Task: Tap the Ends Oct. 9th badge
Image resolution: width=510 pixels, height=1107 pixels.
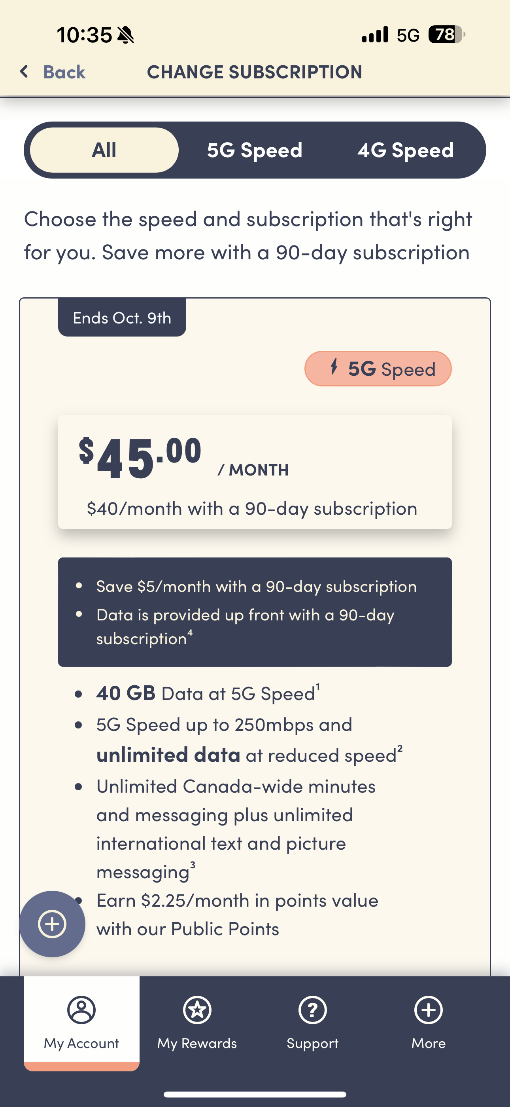Action: [x=122, y=318]
